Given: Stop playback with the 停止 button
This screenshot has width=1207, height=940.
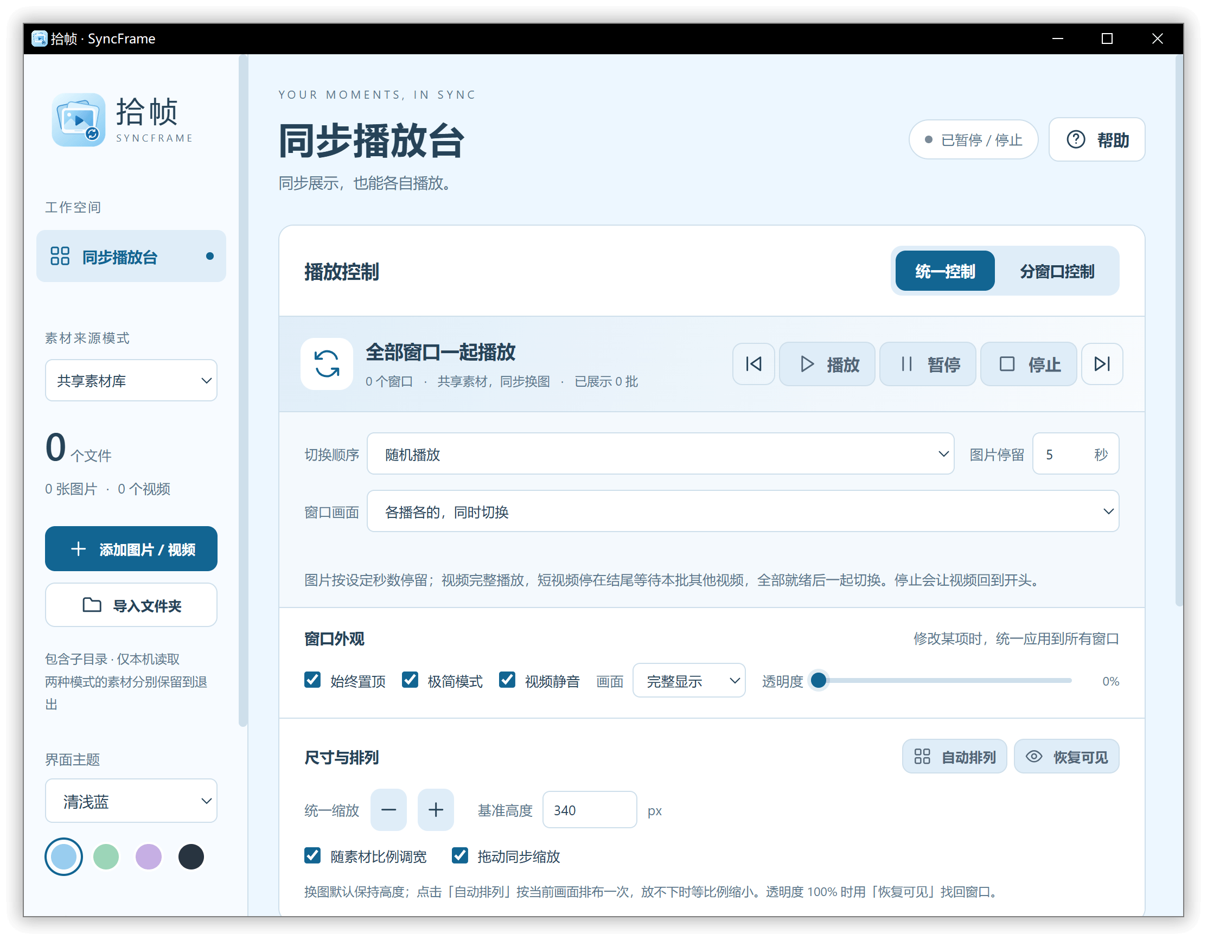Looking at the screenshot, I should 1029,364.
